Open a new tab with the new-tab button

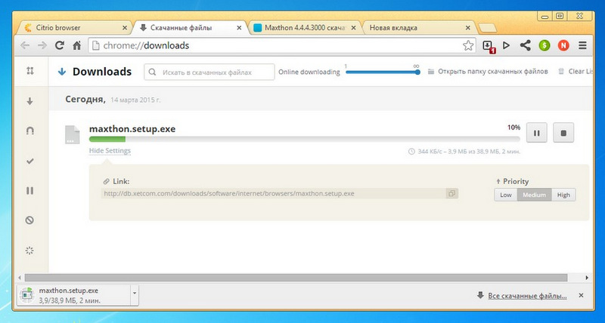pyautogui.click(x=487, y=28)
